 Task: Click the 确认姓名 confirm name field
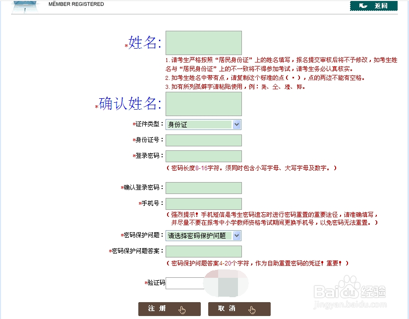[204, 103]
